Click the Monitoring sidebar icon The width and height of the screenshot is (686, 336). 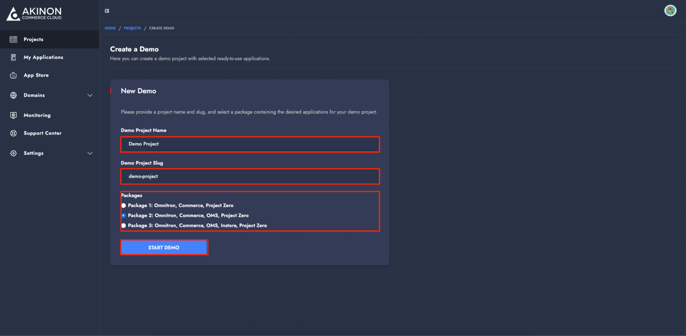[x=13, y=115]
